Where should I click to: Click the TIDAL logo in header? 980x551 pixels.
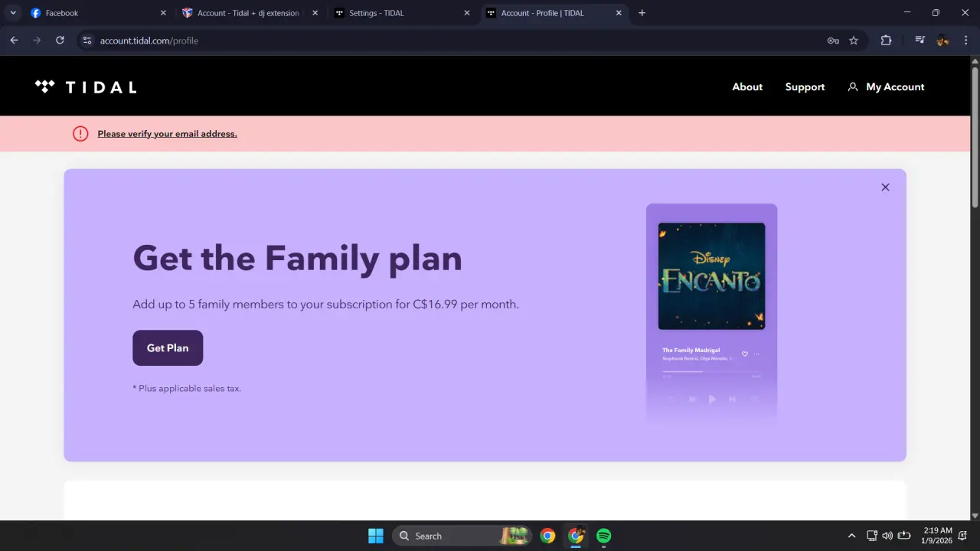pos(86,87)
